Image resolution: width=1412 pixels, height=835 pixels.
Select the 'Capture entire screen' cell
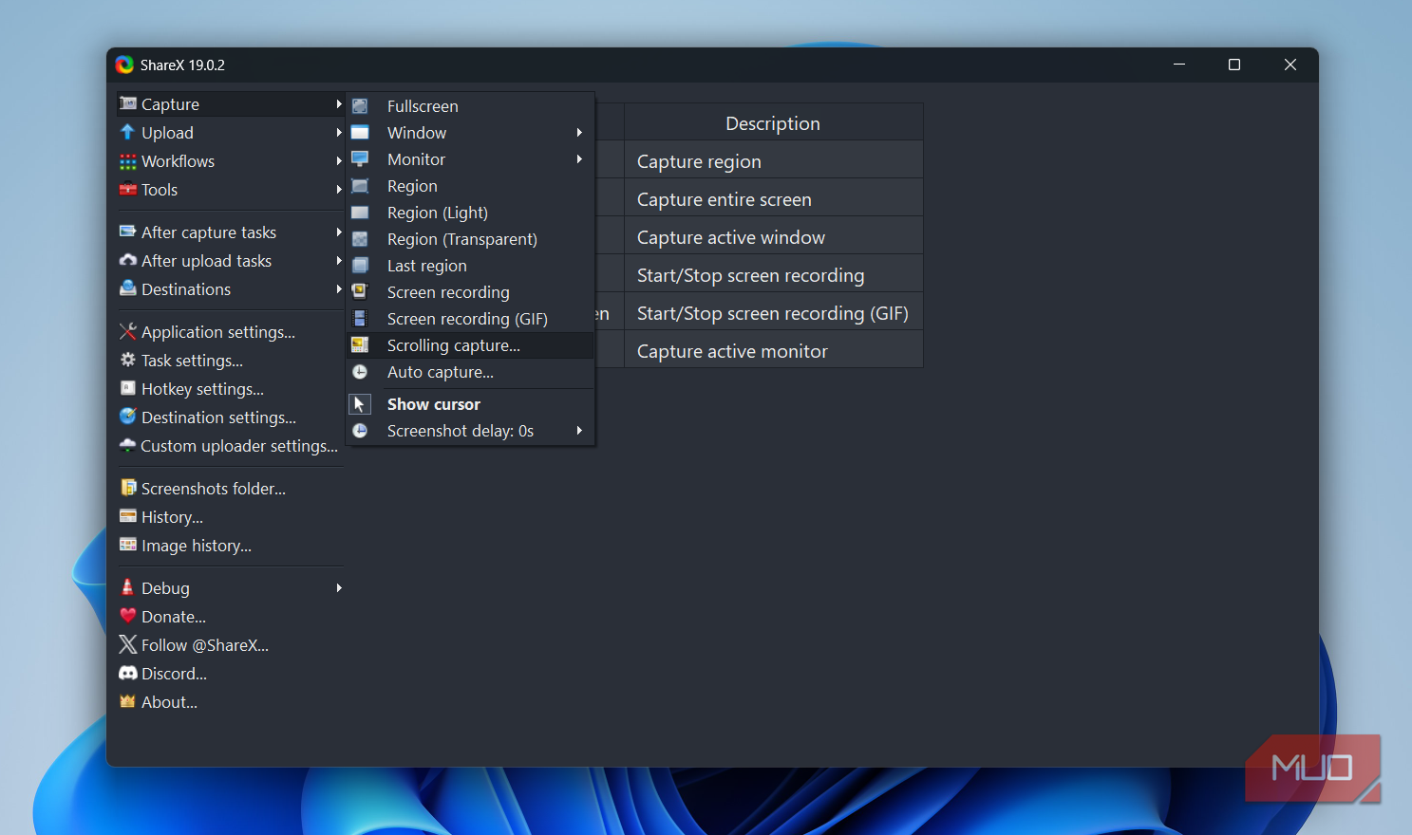[x=773, y=198]
